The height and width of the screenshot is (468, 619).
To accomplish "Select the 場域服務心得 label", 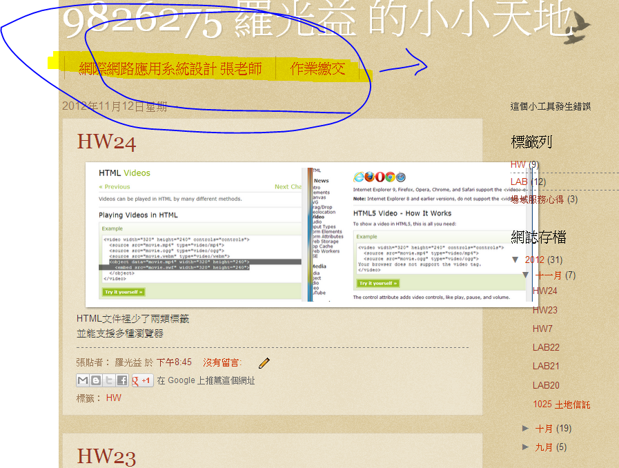I will pos(538,199).
